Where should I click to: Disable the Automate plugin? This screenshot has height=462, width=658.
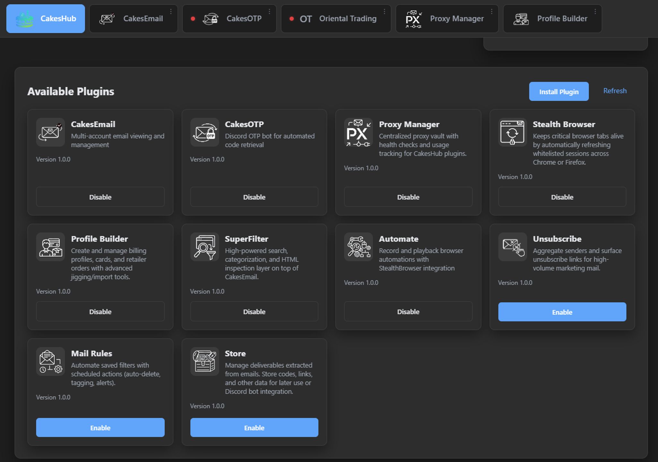(408, 312)
